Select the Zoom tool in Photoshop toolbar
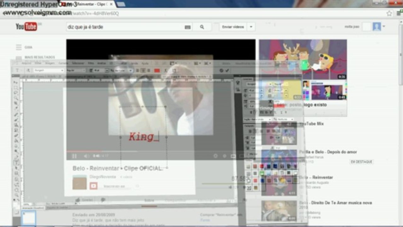The width and height of the screenshot is (403, 227). point(16,195)
